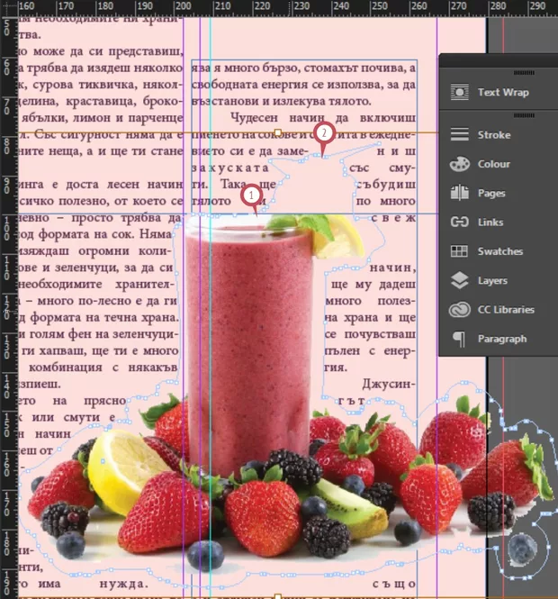The width and height of the screenshot is (558, 599).
Task: Click the word "нужда." near the bottom
Action: pyautogui.click(x=123, y=584)
